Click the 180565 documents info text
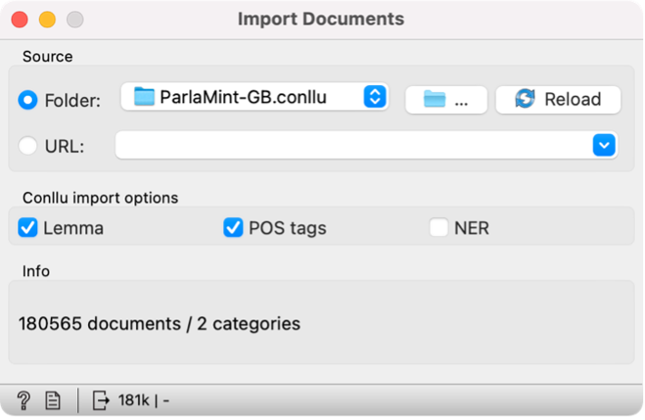The height and width of the screenshot is (420, 645). pyautogui.click(x=159, y=323)
